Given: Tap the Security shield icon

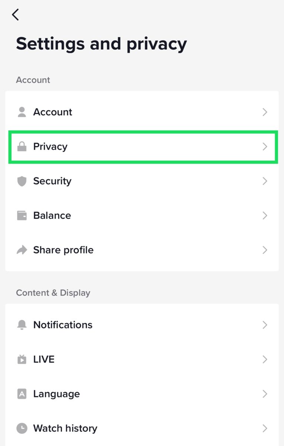Looking at the screenshot, I should click(x=22, y=181).
